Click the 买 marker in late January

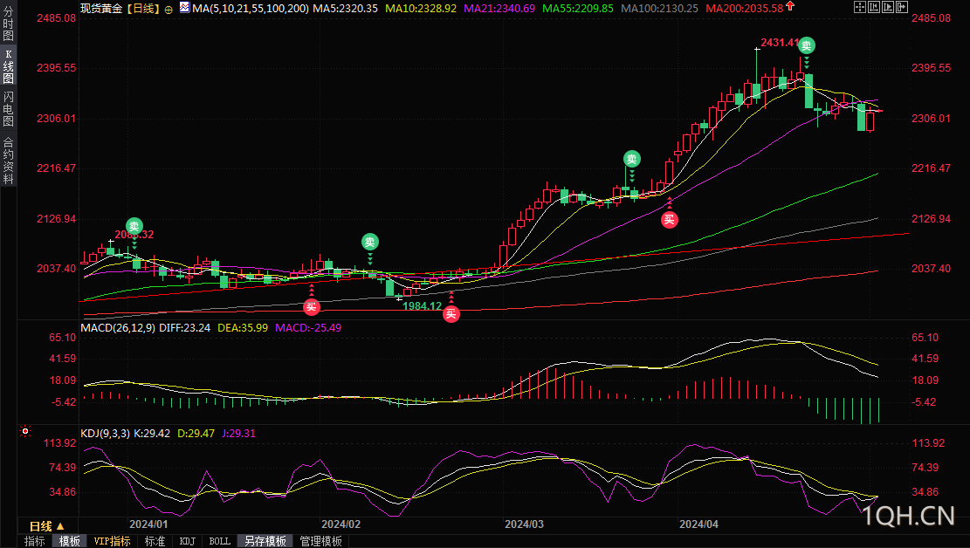coord(311,307)
